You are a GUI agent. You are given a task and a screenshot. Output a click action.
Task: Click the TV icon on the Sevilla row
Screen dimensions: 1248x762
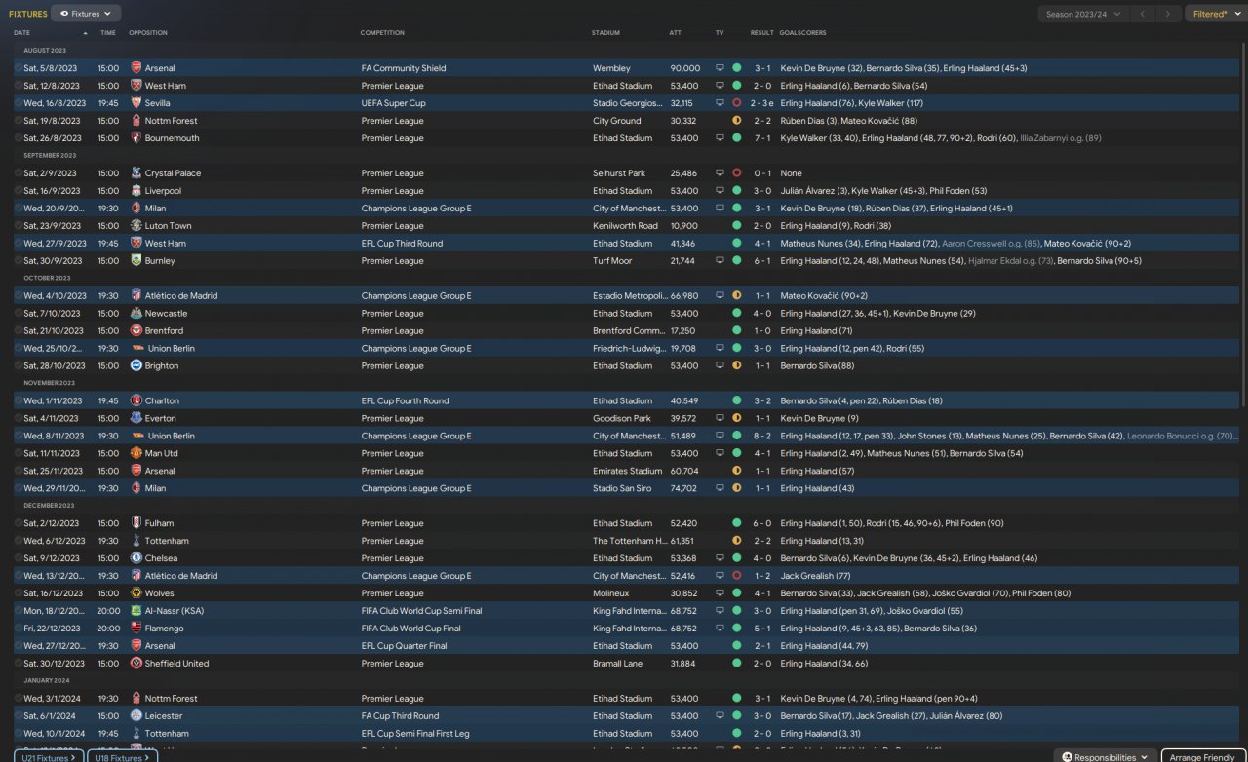(720, 103)
